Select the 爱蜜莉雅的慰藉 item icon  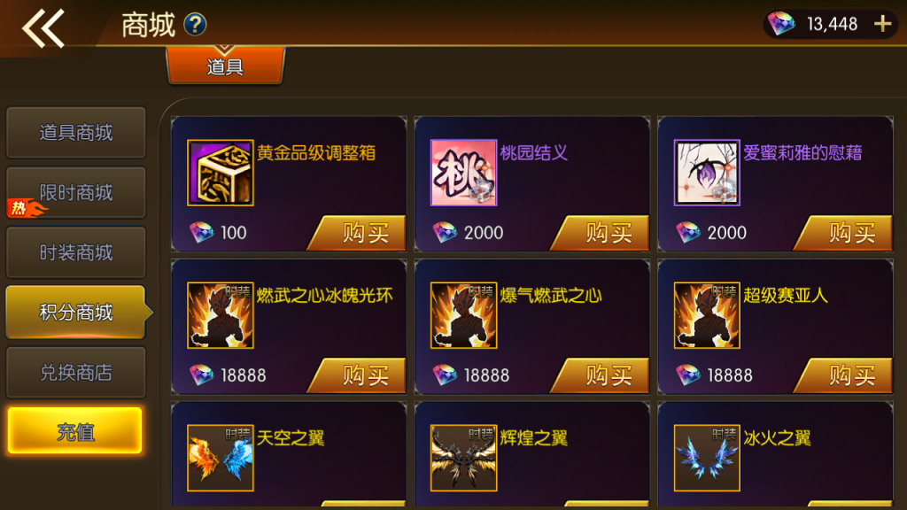point(707,173)
